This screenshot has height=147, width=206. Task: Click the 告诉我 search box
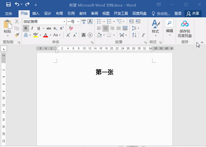[x=161, y=14]
